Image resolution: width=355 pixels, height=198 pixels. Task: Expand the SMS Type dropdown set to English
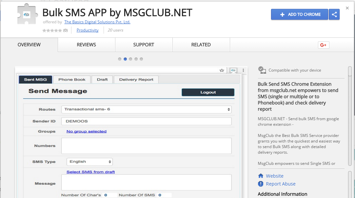coord(90,162)
